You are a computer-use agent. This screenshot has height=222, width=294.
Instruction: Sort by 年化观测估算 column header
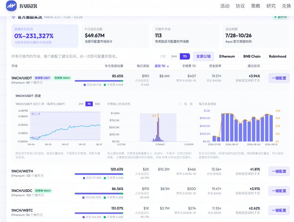click(x=114, y=66)
